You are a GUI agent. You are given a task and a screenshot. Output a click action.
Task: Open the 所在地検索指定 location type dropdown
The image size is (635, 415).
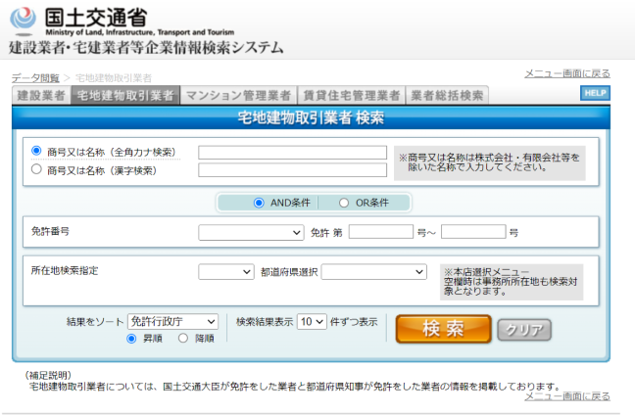coord(226,272)
